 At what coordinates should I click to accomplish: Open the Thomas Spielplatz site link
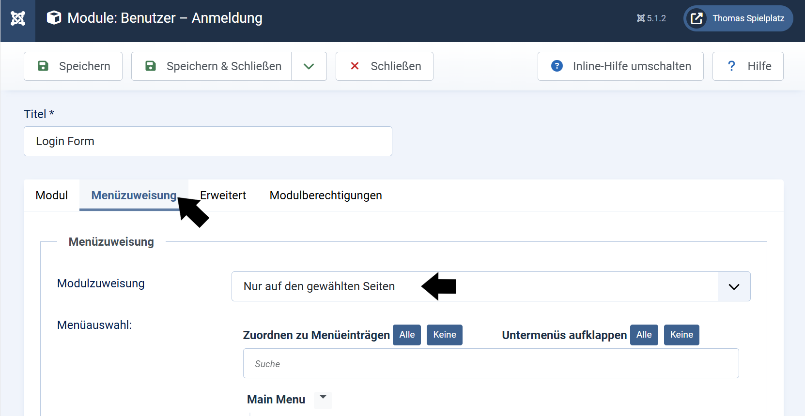pos(738,18)
